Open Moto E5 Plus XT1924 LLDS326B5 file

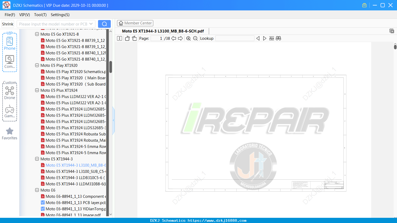tap(76, 128)
